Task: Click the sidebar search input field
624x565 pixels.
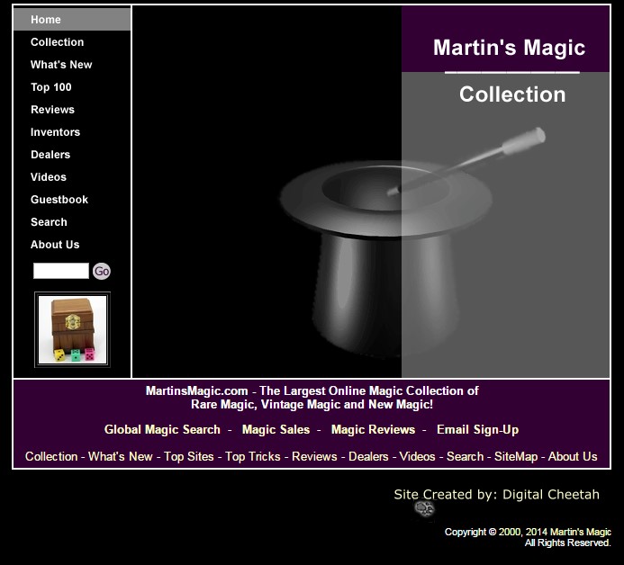Action: point(61,271)
